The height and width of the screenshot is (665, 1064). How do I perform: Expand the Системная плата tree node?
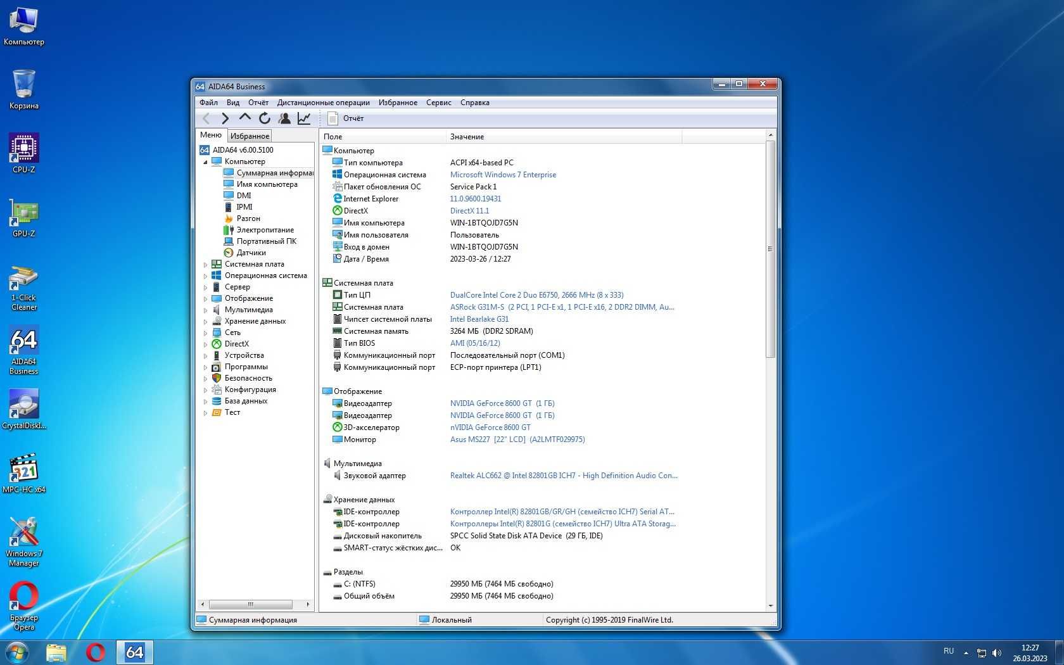(x=205, y=265)
